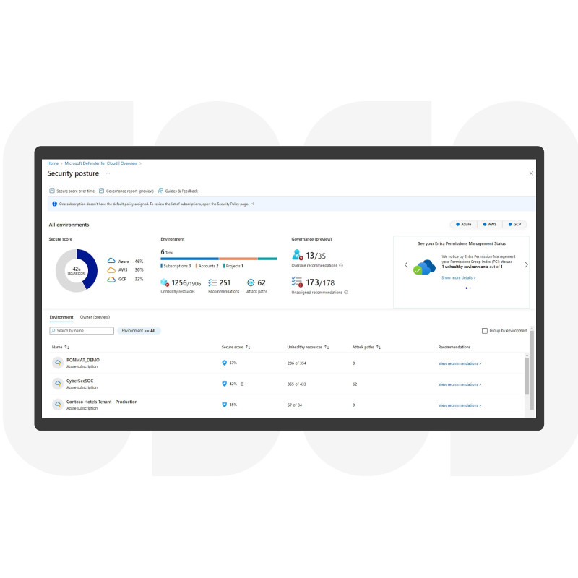Open Contoso Hotels Tenant - Production row
Image resolution: width=578 pixels, height=578 pixels.
coord(288,405)
